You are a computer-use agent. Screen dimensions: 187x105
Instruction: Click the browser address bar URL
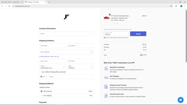tap(23, 6)
